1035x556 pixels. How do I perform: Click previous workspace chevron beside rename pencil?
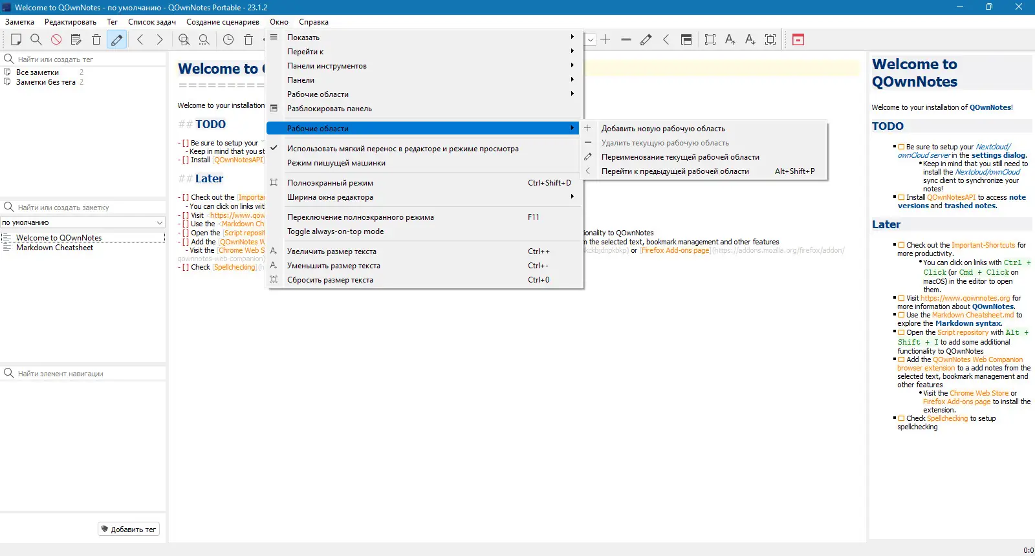coord(666,39)
